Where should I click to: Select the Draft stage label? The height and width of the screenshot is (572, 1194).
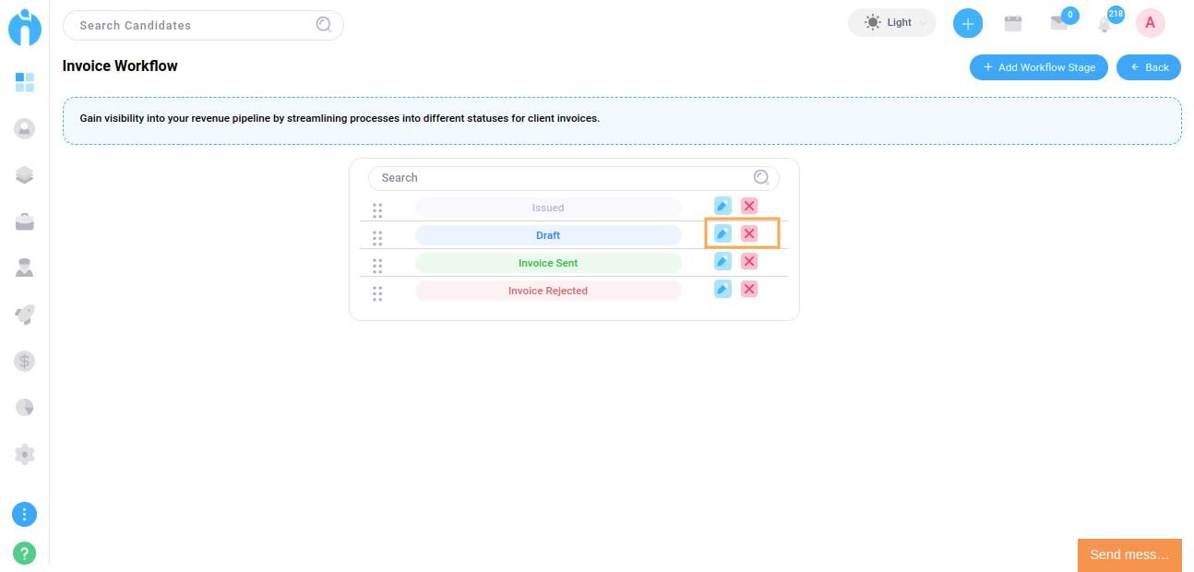548,235
